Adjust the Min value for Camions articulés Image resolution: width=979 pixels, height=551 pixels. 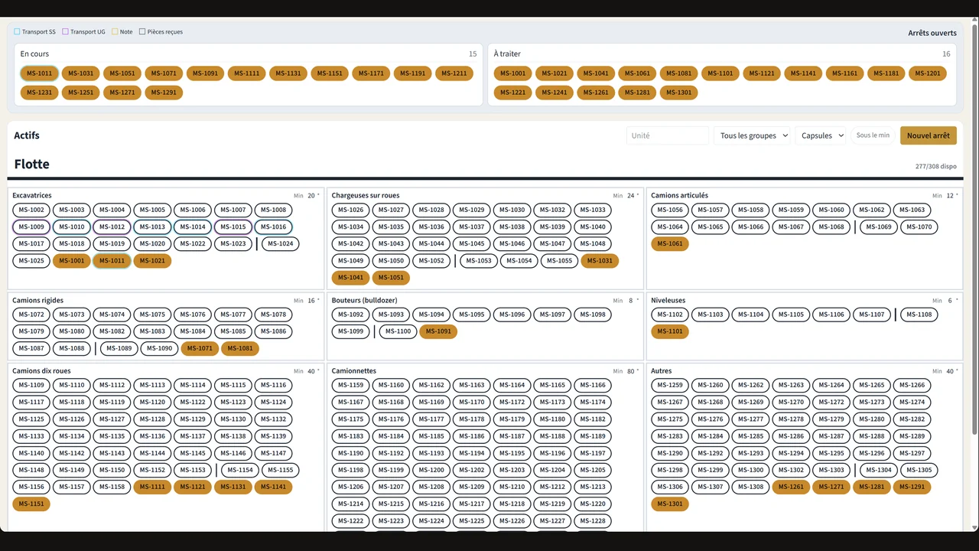951,196
